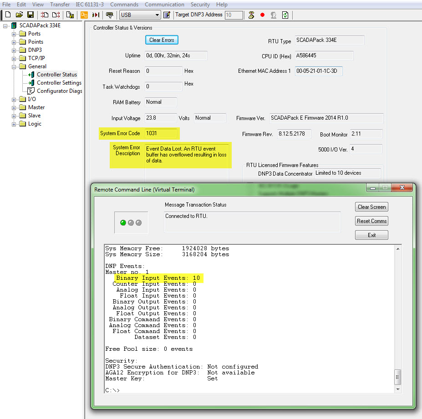Click the Master folder icon

(x=23, y=107)
